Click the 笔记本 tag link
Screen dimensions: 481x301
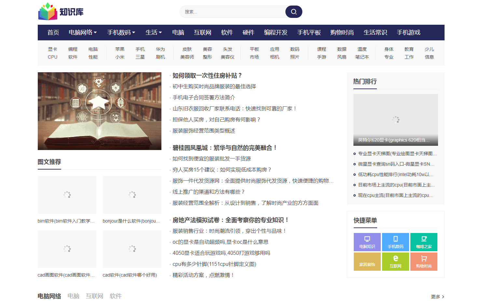coord(362,57)
